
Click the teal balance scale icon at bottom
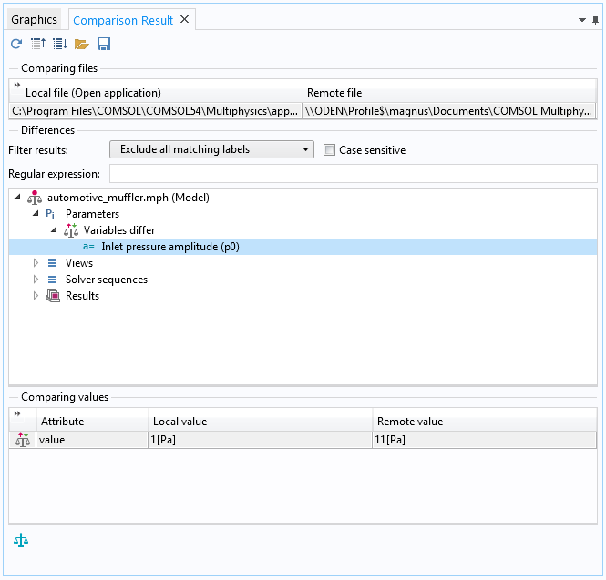coord(21,541)
